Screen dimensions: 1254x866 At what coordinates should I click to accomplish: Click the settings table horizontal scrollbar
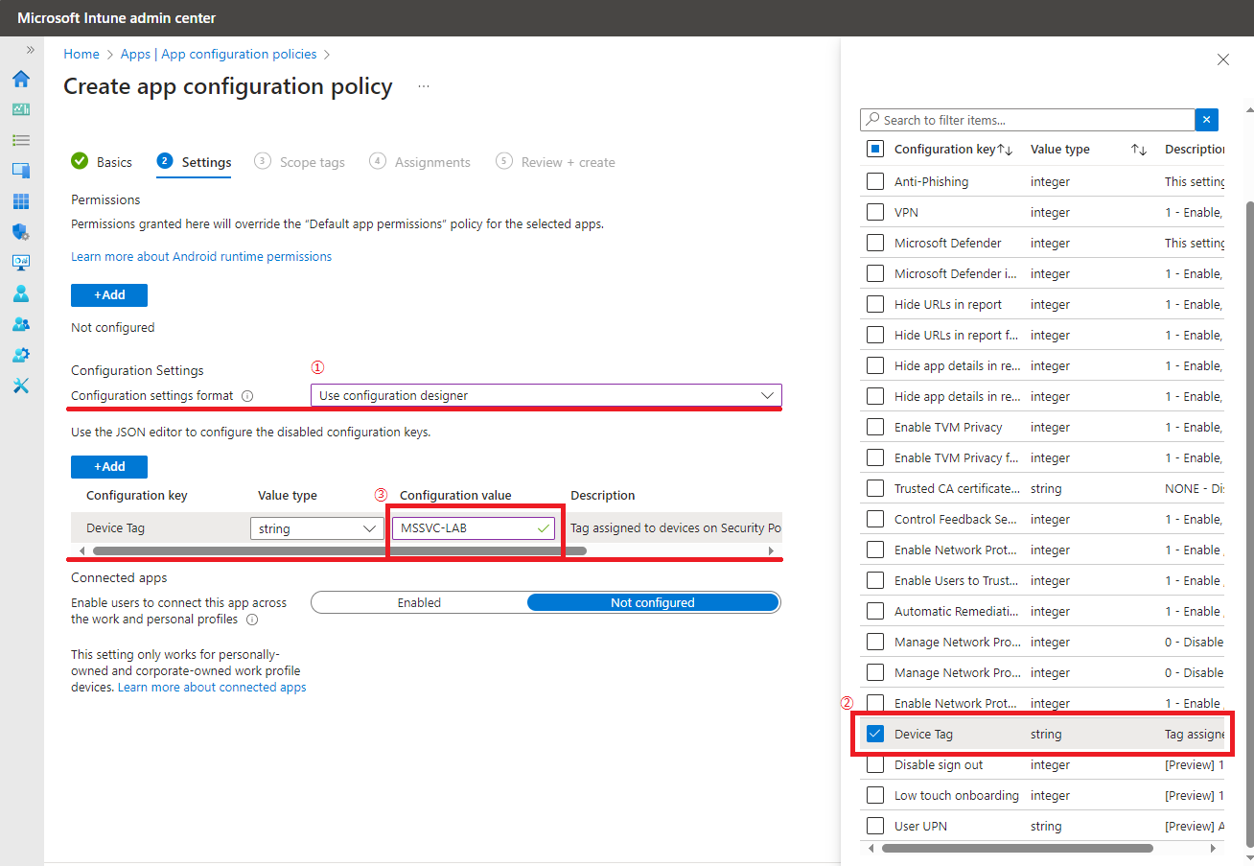click(x=339, y=551)
